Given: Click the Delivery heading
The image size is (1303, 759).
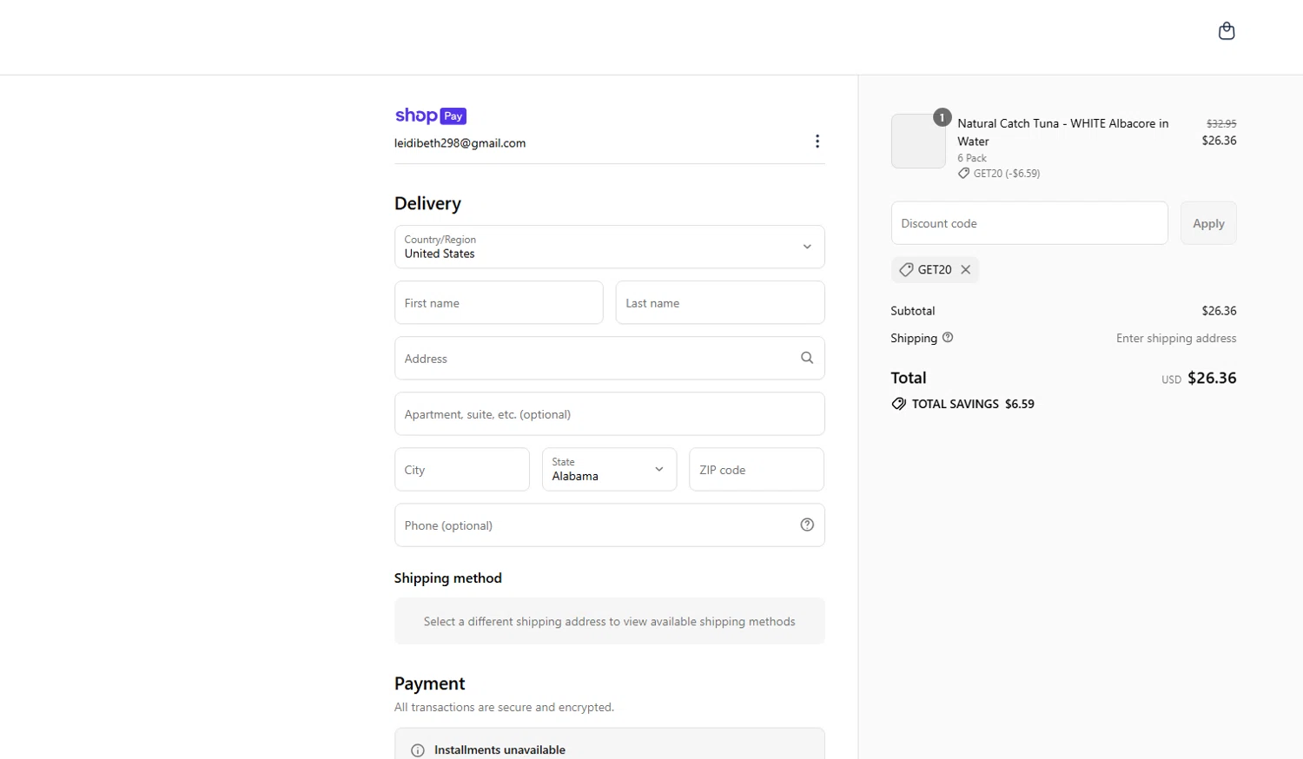Looking at the screenshot, I should click(427, 203).
